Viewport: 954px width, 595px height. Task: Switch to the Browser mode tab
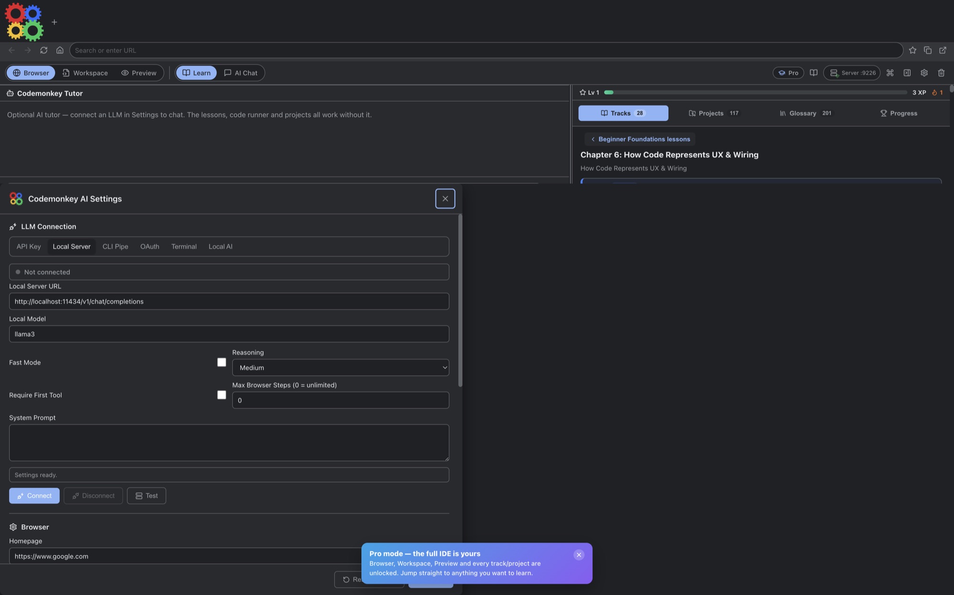coord(31,73)
